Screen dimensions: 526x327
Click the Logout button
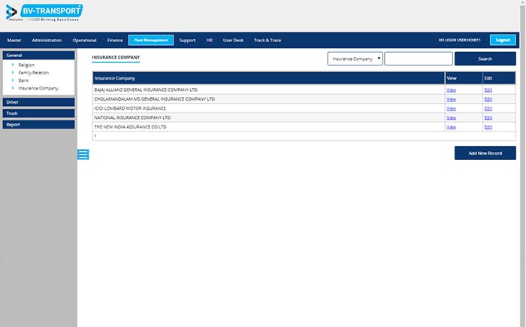(503, 40)
